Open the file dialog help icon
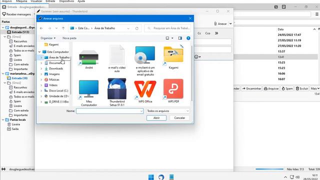Image resolution: width=320 pixels, height=180 pixels. coord(188,38)
